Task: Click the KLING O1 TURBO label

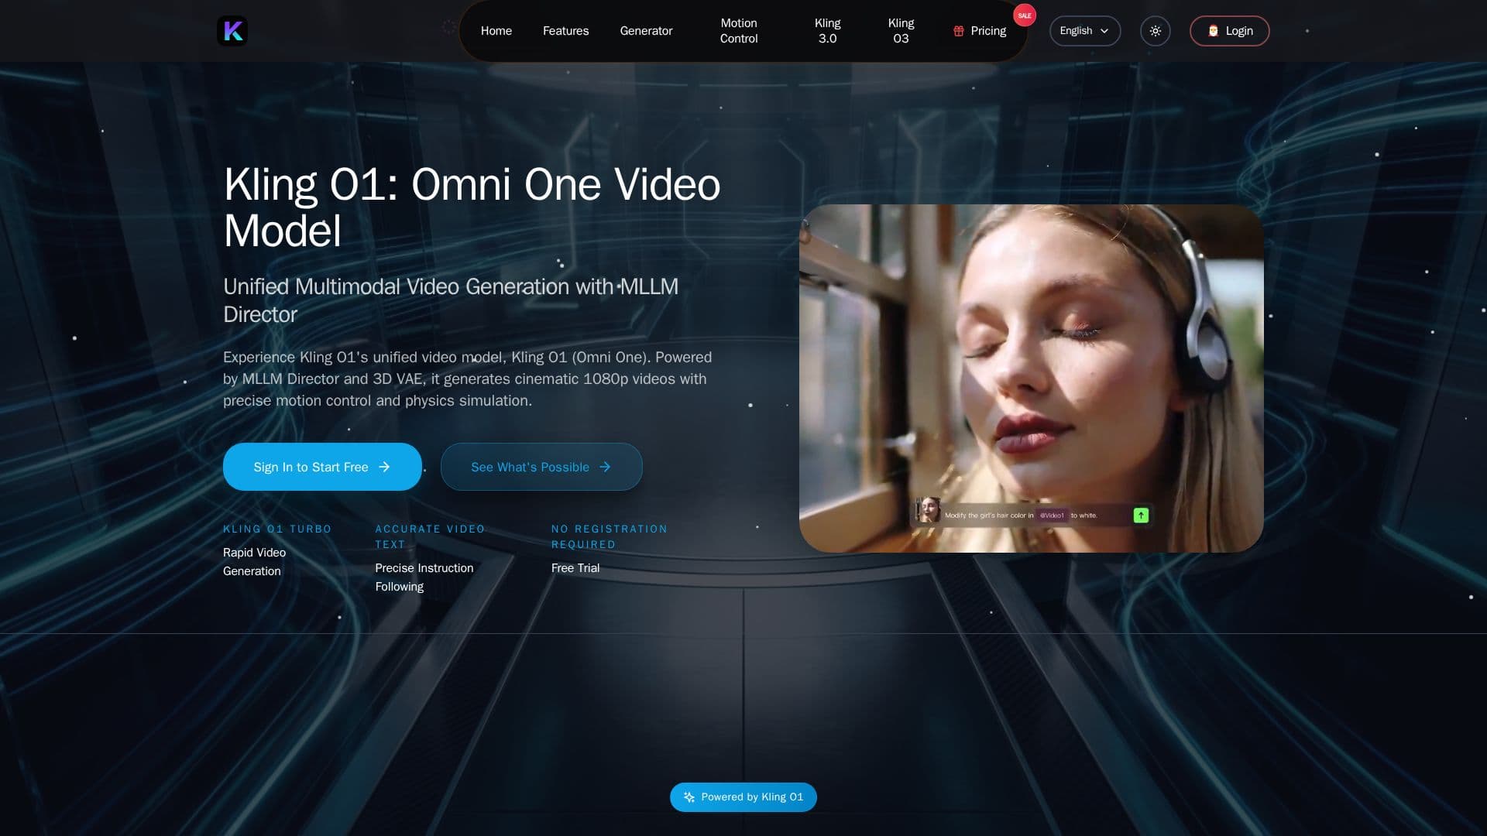Action: tap(277, 529)
